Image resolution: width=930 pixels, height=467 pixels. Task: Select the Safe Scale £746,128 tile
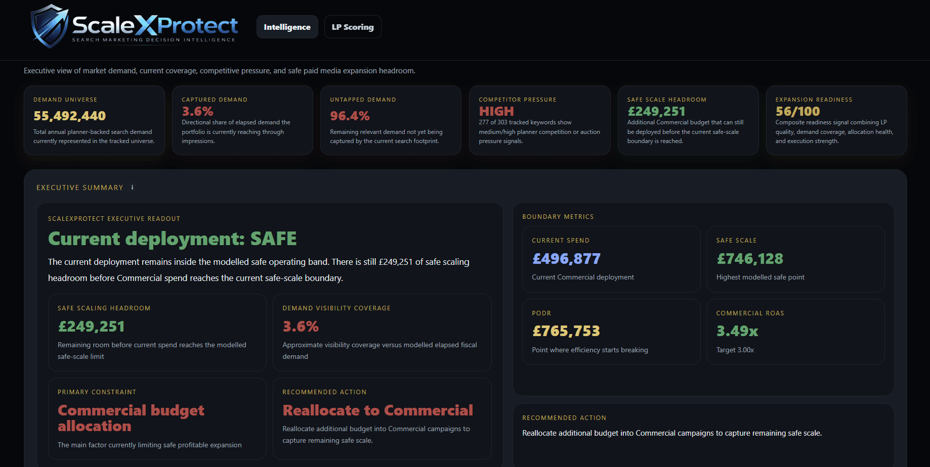point(795,259)
